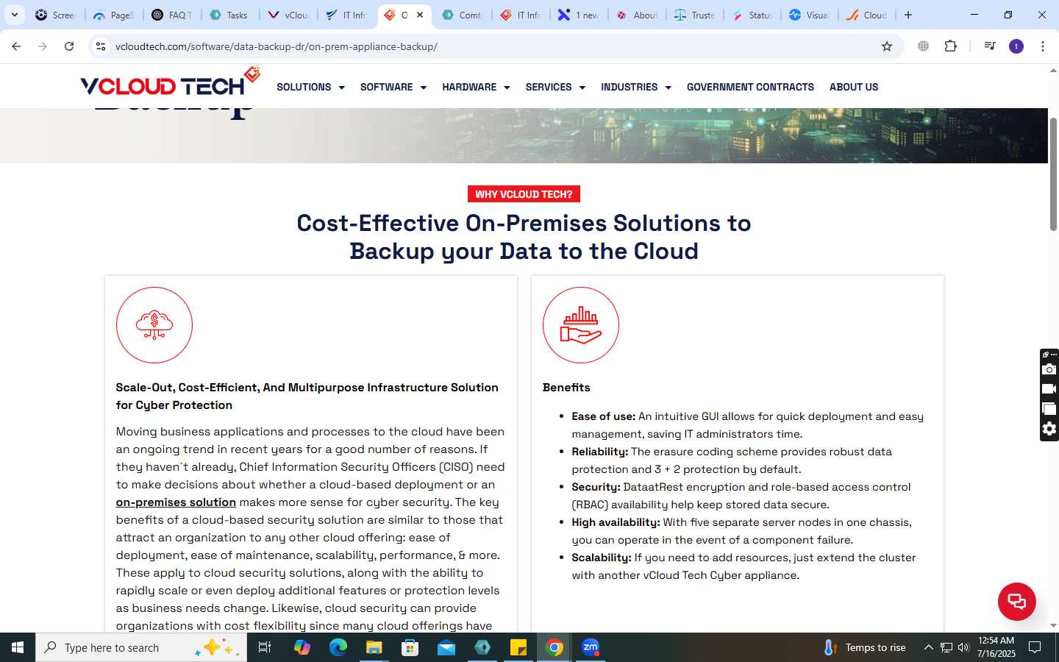
Task: Open Chrome's three-dot menu
Action: click(x=1043, y=46)
